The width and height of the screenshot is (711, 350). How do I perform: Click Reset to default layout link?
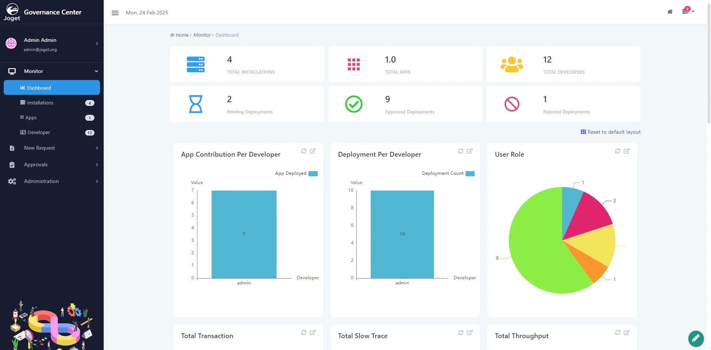coord(611,132)
